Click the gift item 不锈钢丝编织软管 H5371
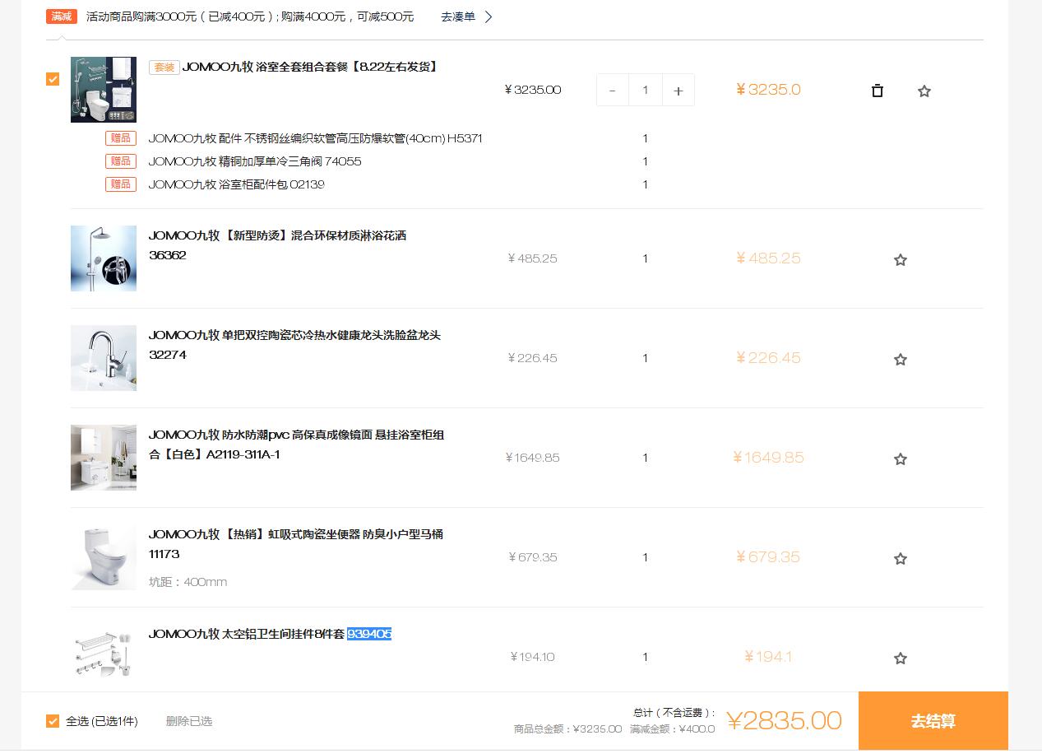This screenshot has width=1042, height=754. pos(316,138)
